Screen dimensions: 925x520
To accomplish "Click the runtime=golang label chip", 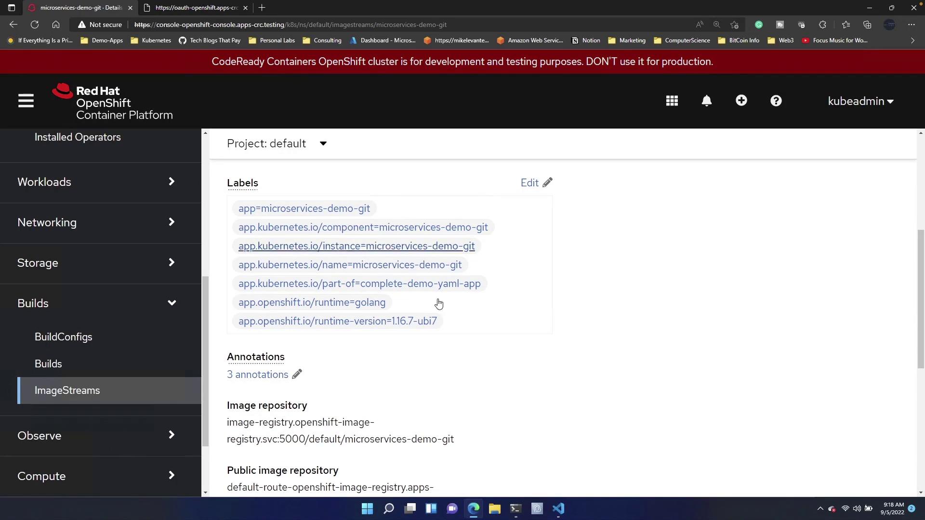I will click(x=312, y=302).
